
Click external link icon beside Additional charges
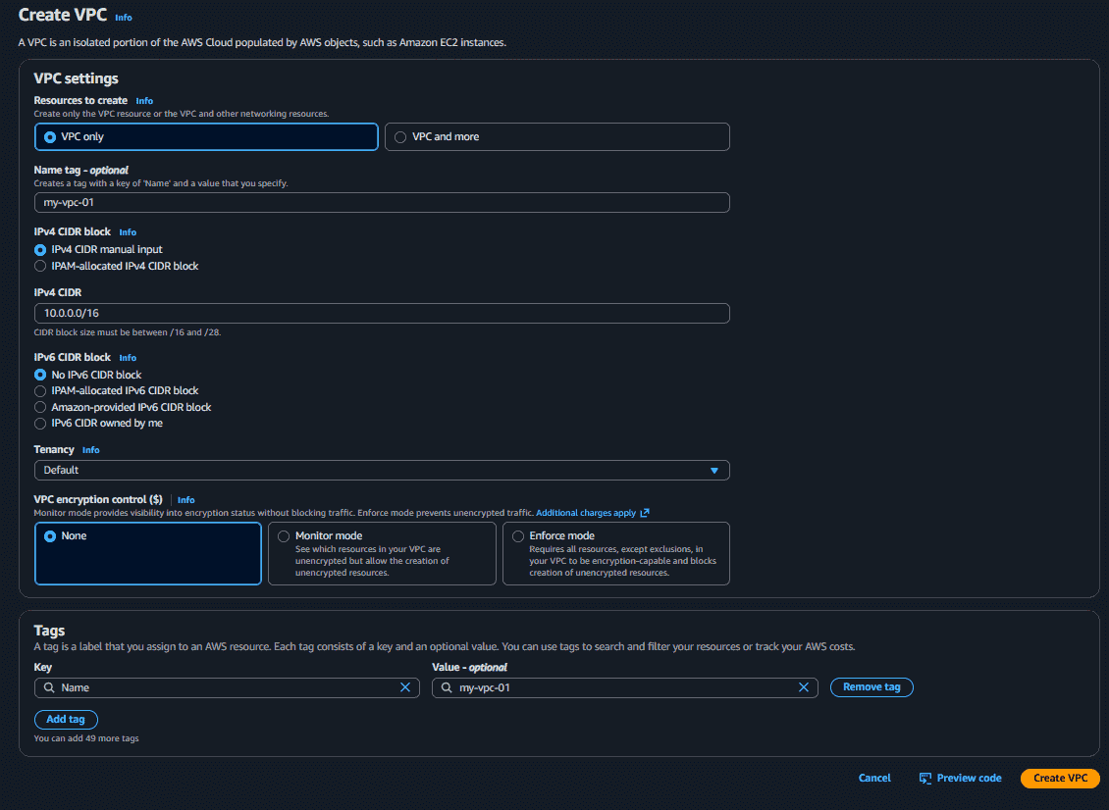[645, 513]
